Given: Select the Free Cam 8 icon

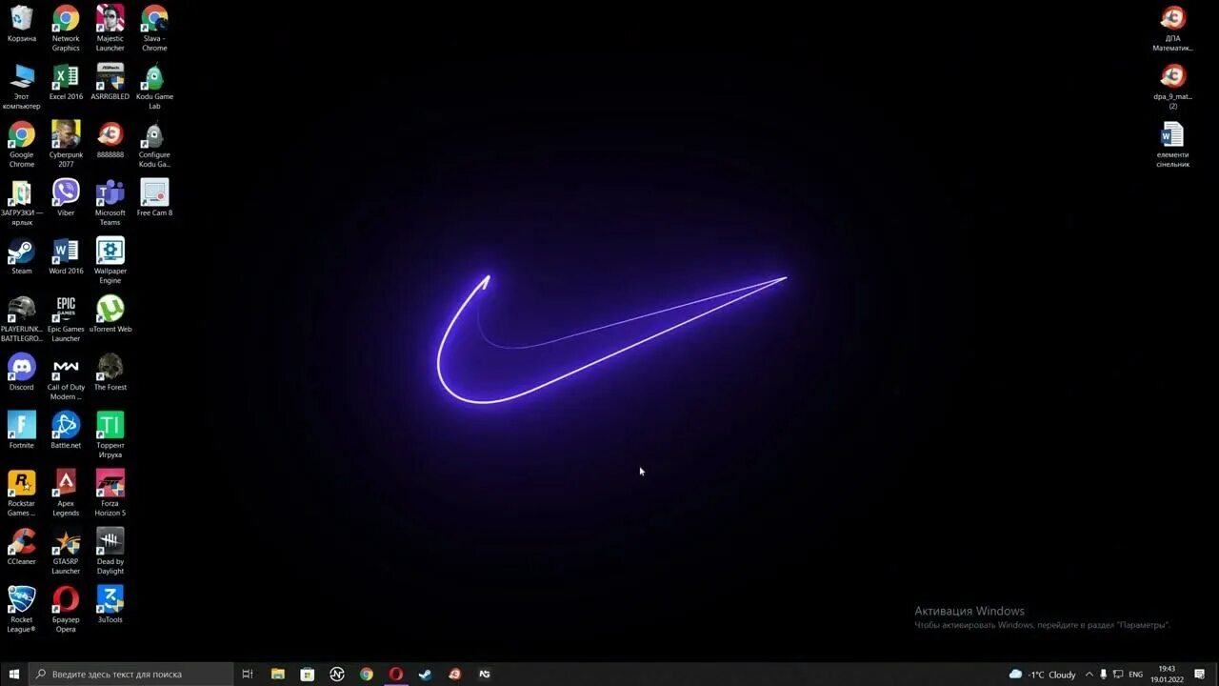Looking at the screenshot, I should pyautogui.click(x=154, y=198).
